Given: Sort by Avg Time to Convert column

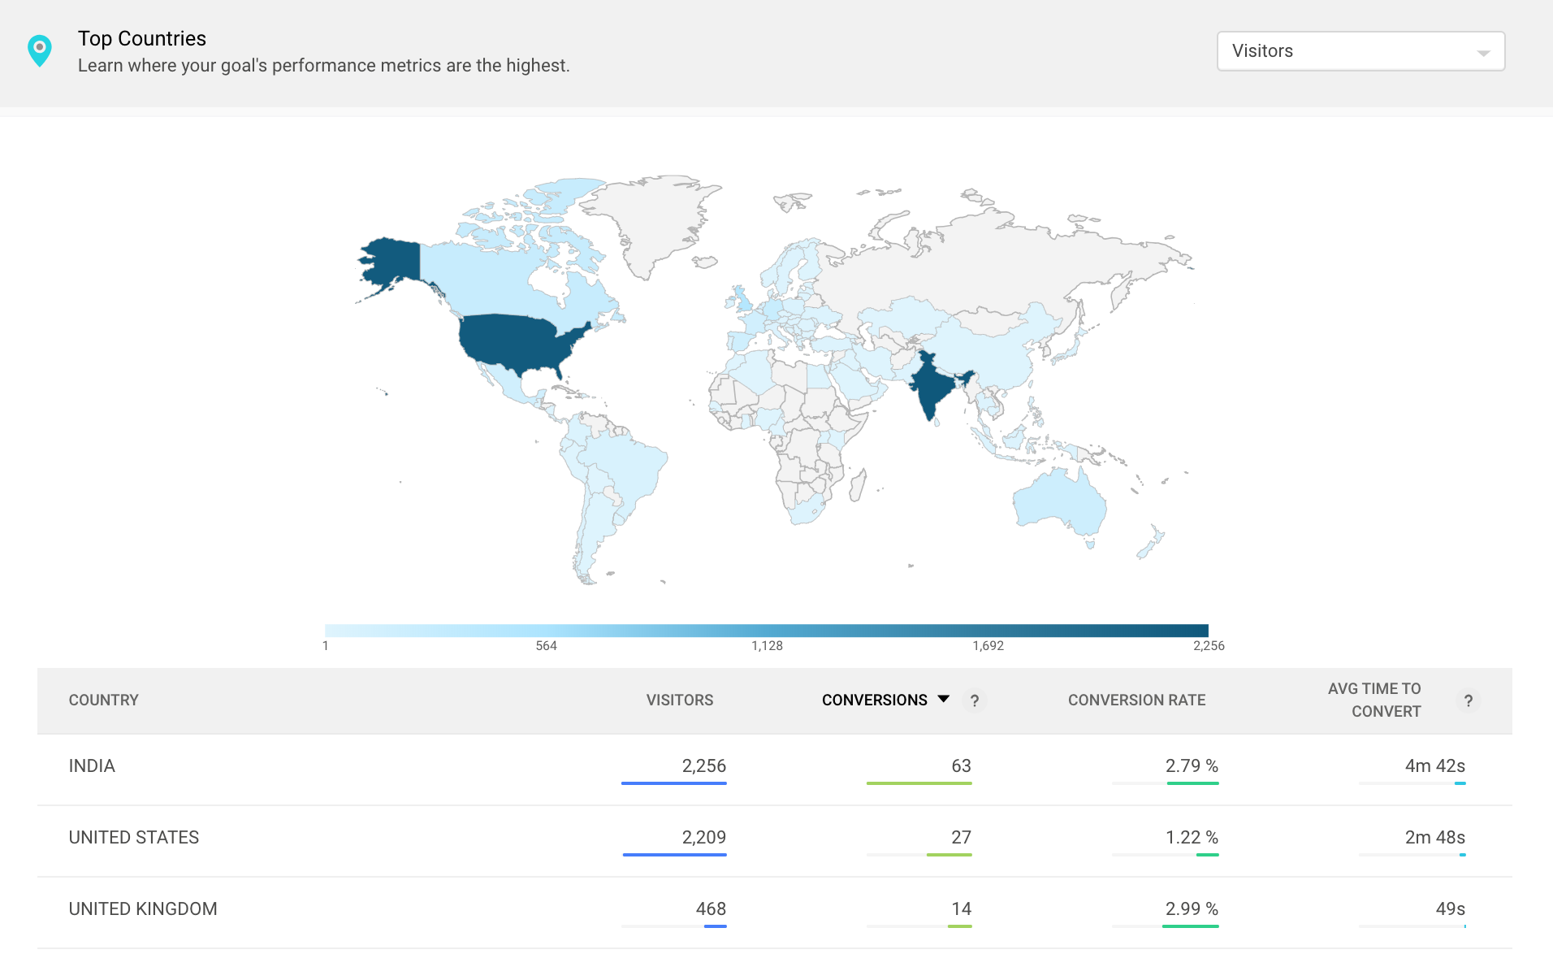Looking at the screenshot, I should (1374, 700).
